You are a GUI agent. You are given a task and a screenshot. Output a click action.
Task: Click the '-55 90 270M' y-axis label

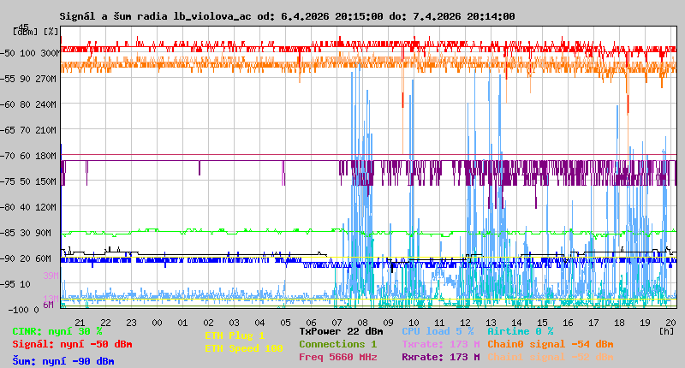point(30,79)
